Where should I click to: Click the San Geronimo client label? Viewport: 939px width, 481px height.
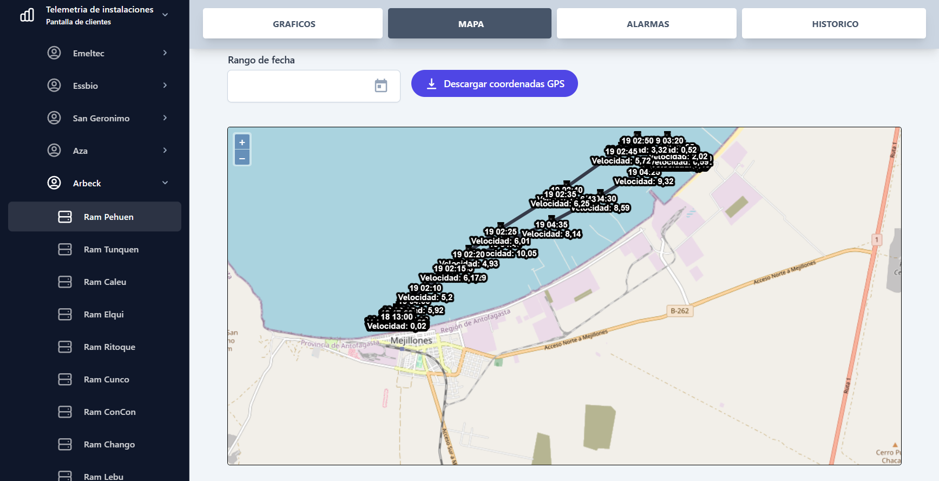(x=101, y=118)
